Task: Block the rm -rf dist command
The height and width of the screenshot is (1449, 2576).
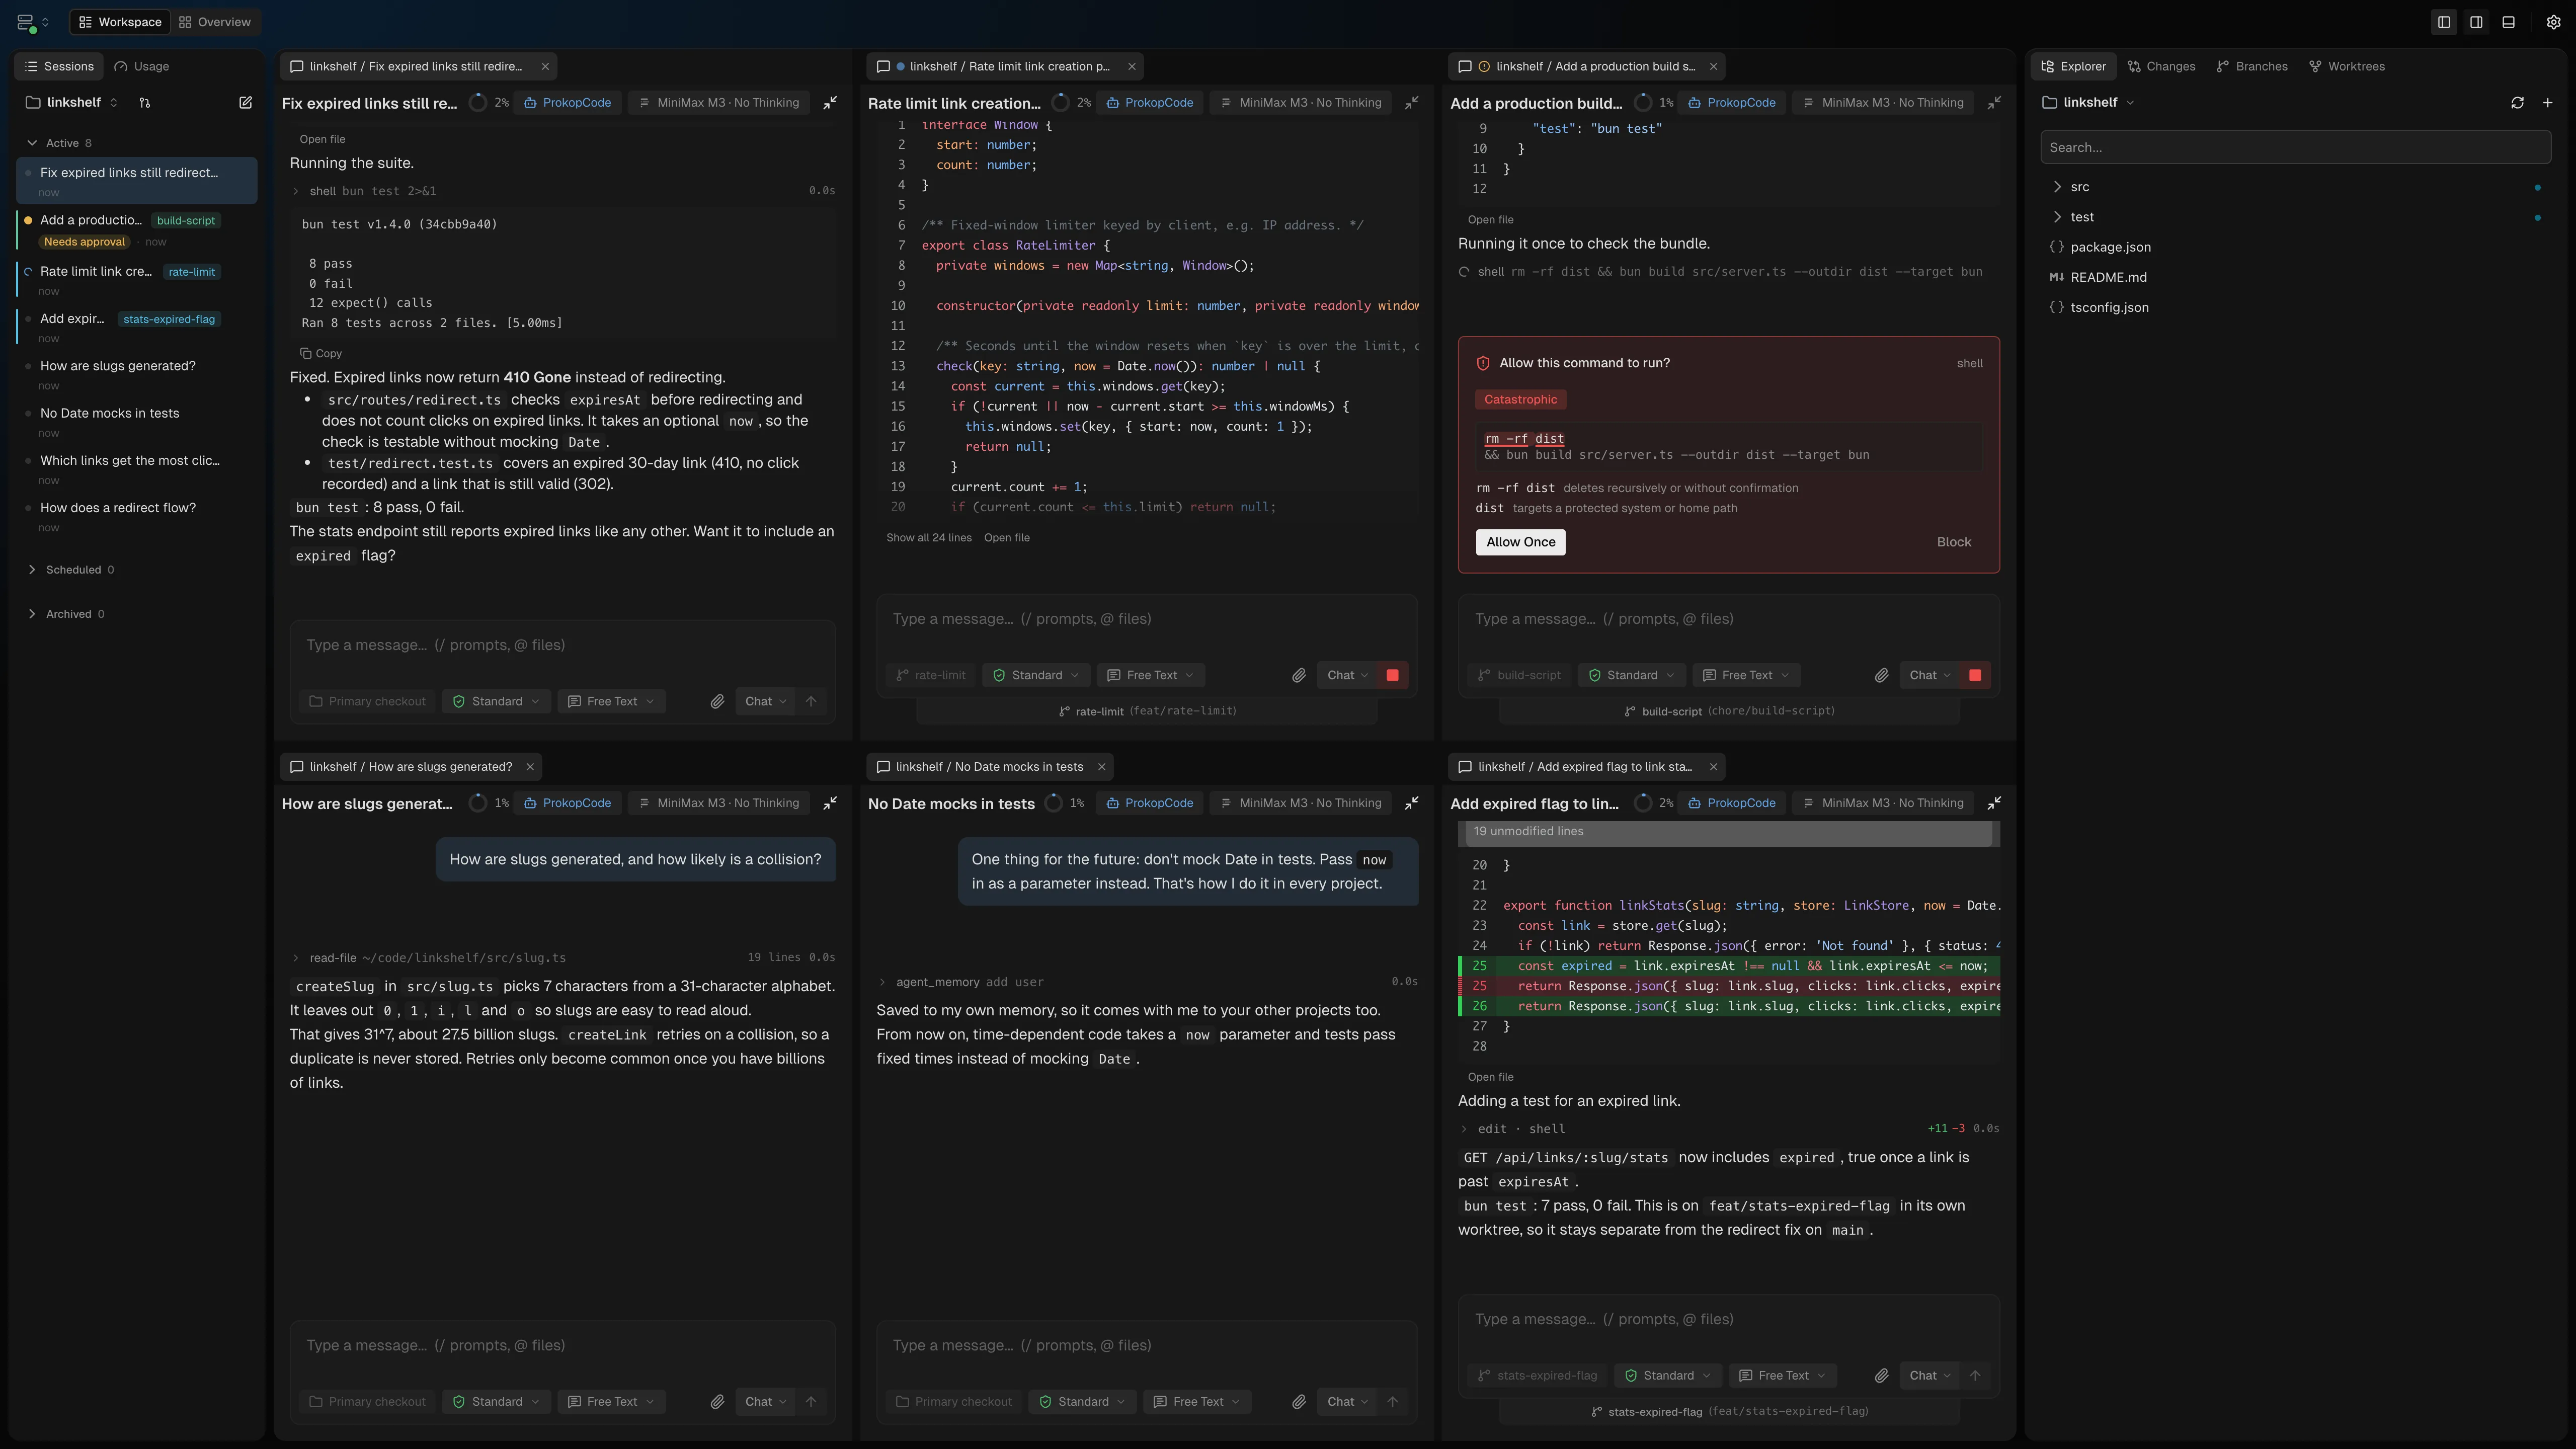Action: (1954, 542)
